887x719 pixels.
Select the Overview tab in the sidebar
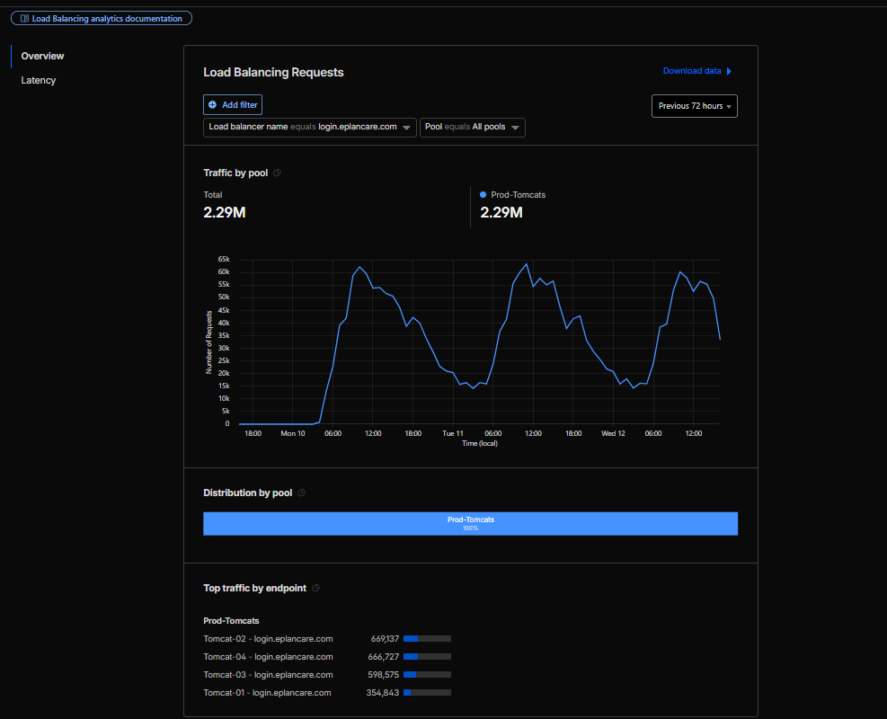(x=42, y=56)
